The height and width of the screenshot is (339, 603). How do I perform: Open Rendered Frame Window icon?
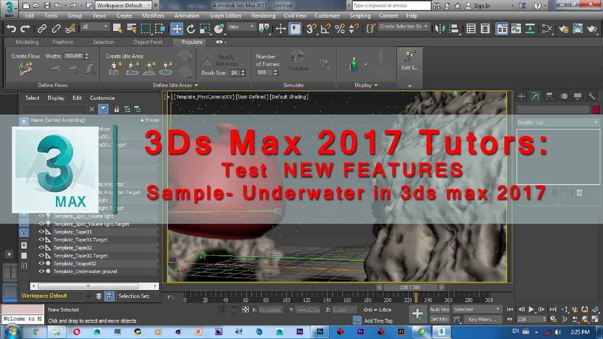(578, 29)
